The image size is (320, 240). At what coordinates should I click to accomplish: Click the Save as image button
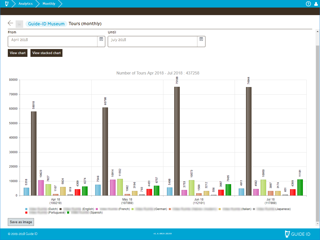coord(21,222)
